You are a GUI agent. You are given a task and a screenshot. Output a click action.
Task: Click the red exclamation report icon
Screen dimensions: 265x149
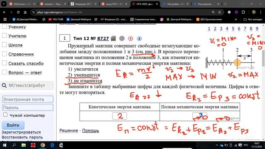click(130, 38)
